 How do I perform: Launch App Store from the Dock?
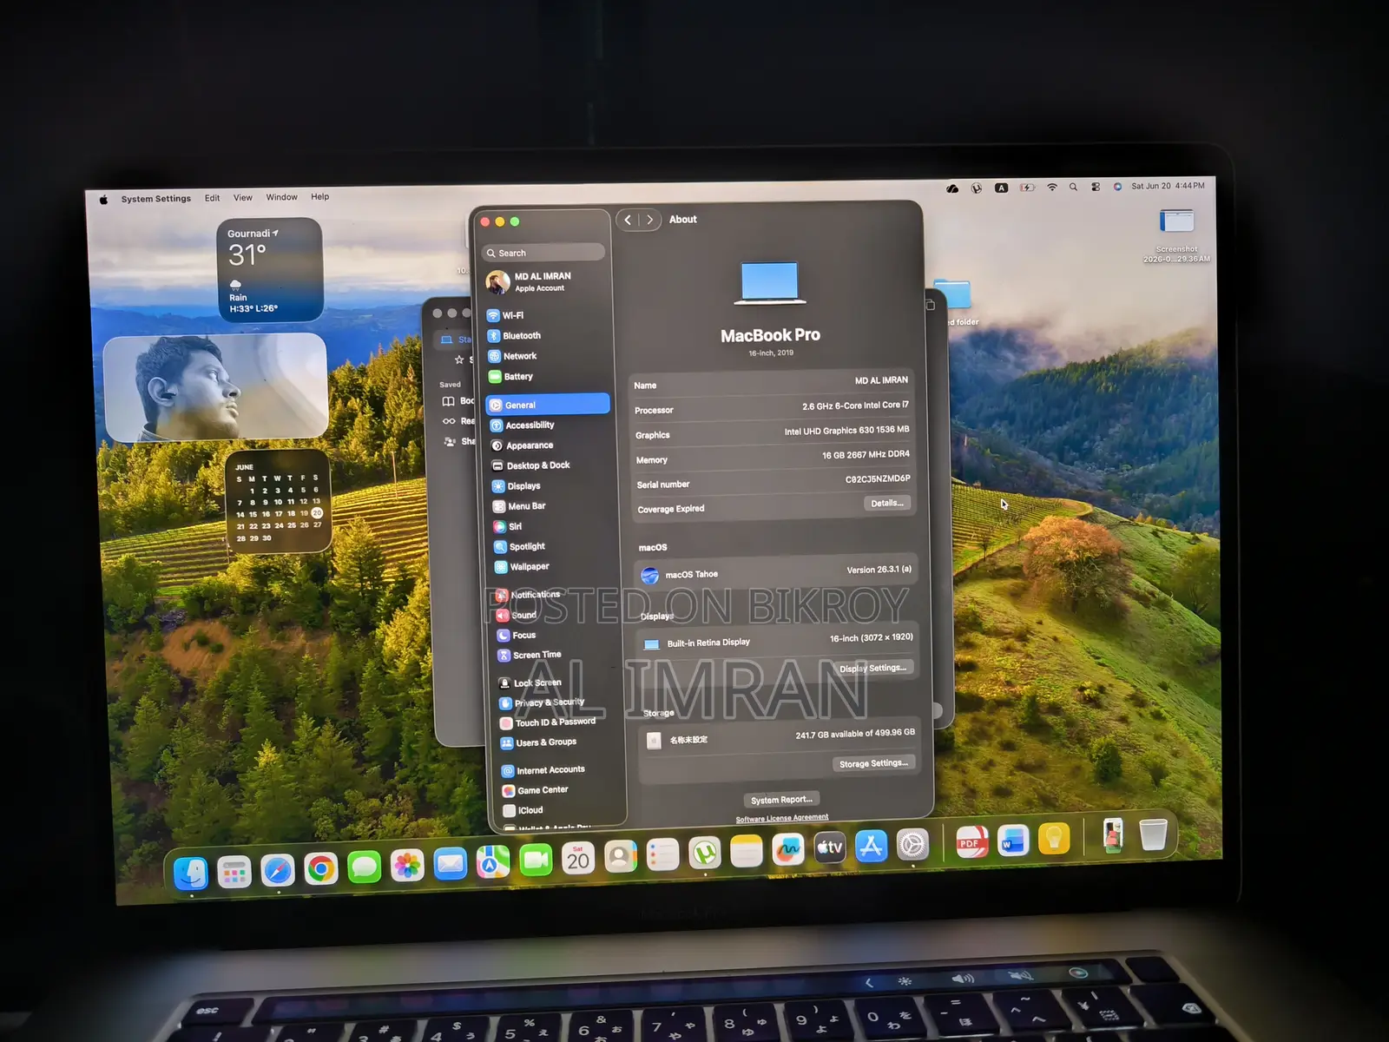871,846
